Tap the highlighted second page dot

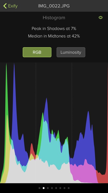coord(44,188)
